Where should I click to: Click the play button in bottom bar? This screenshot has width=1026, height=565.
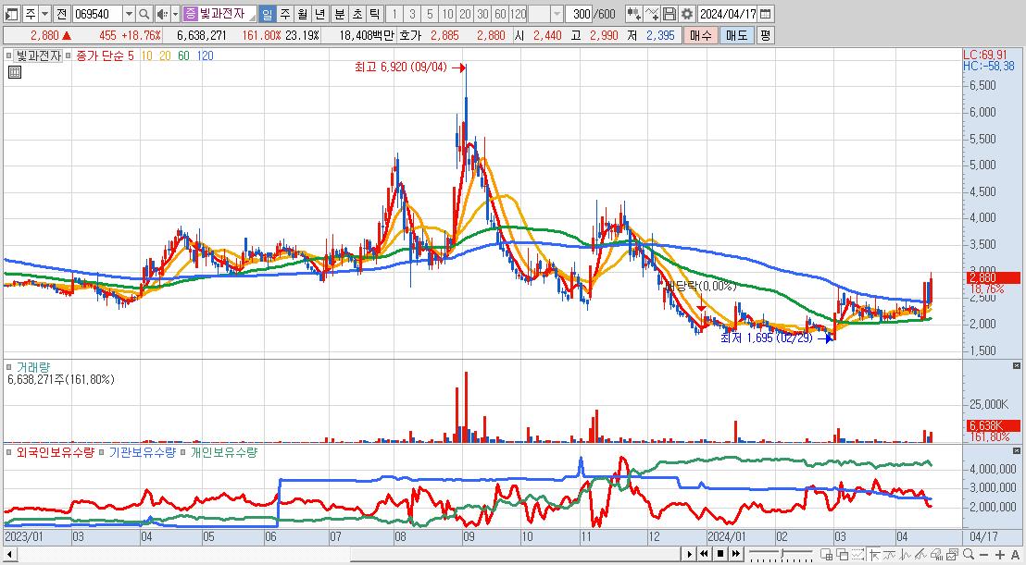point(690,554)
